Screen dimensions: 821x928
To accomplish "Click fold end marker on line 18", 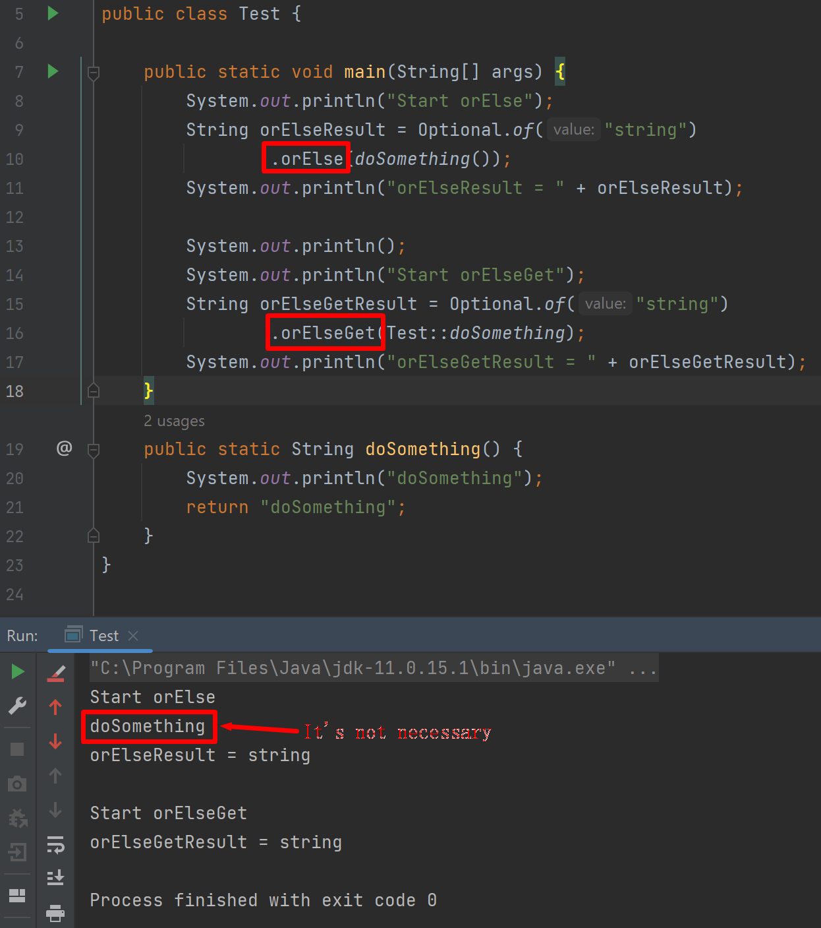I will click(94, 390).
